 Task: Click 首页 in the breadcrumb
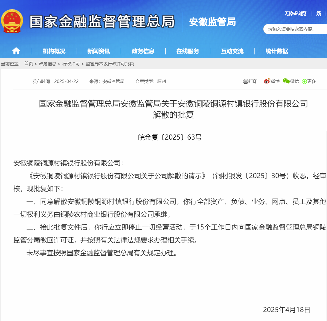coord(28,64)
